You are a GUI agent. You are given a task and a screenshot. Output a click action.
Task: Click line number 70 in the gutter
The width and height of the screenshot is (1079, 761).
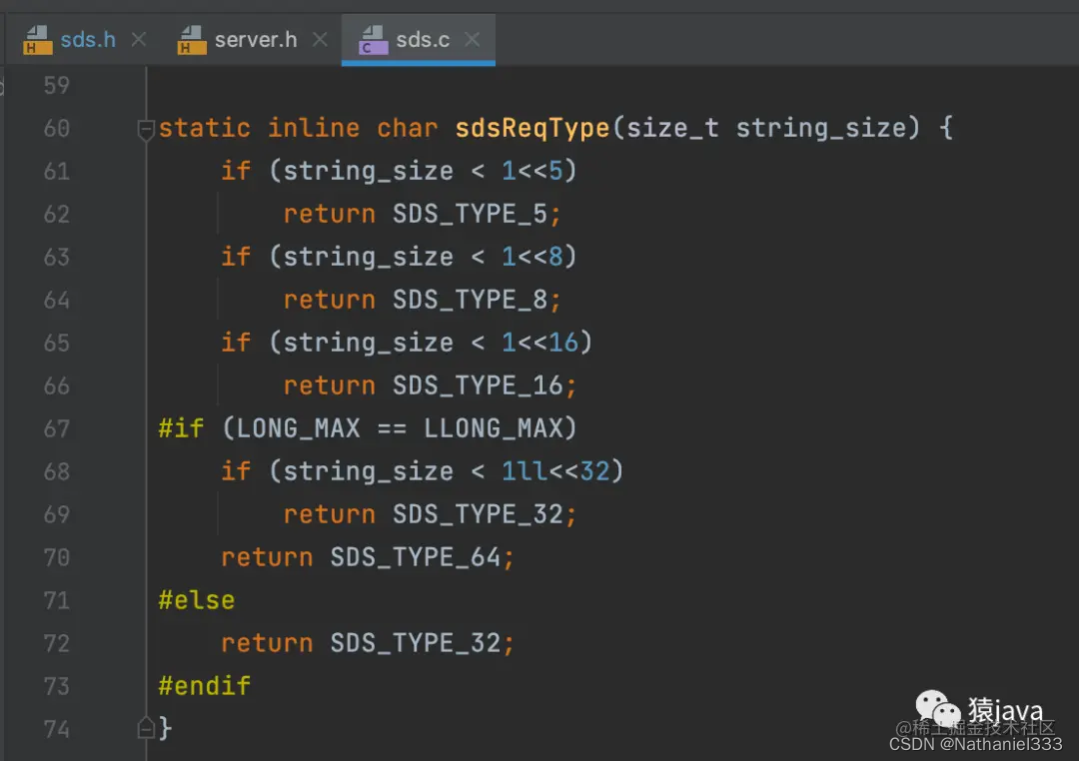tap(57, 556)
